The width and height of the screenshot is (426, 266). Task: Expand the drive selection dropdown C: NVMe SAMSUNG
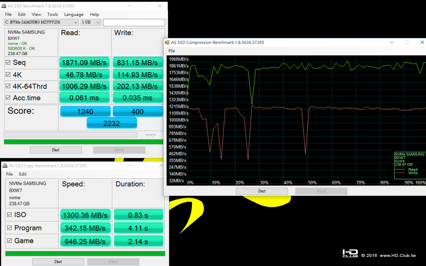click(x=41, y=22)
